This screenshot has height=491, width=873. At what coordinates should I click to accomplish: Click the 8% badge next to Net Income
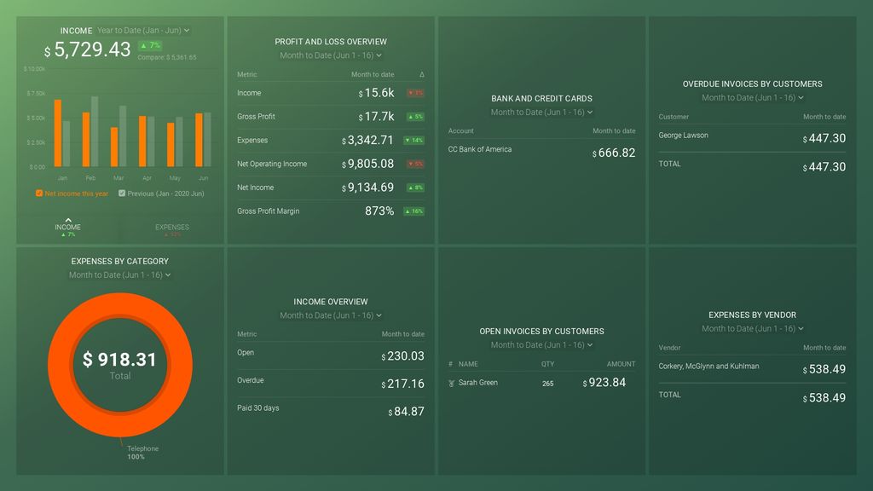coord(415,187)
